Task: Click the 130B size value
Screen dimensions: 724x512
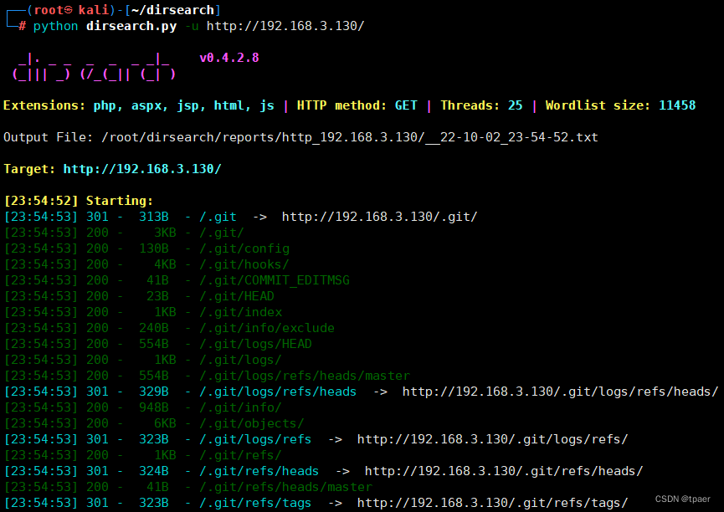Action: [154, 248]
